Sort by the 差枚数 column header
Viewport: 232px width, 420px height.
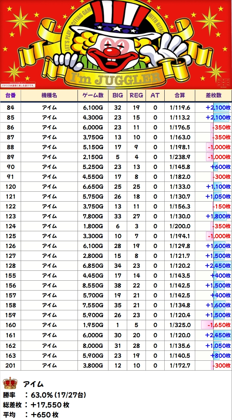(213, 96)
